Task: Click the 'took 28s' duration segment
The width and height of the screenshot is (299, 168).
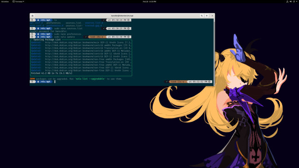Action: point(97,37)
